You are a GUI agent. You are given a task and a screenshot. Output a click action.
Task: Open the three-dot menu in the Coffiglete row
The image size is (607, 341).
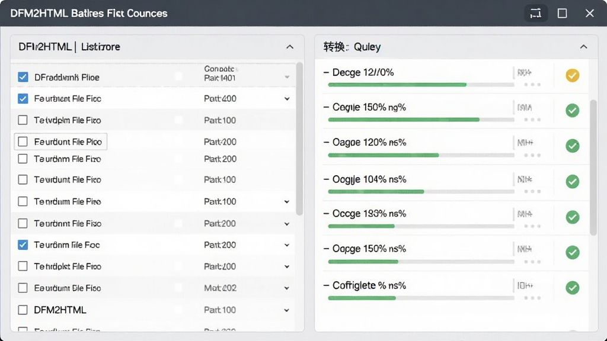[532, 298]
